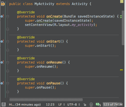Click the onPause method name in its declaration
The width and height of the screenshot is (126, 107).
pos(53,83)
